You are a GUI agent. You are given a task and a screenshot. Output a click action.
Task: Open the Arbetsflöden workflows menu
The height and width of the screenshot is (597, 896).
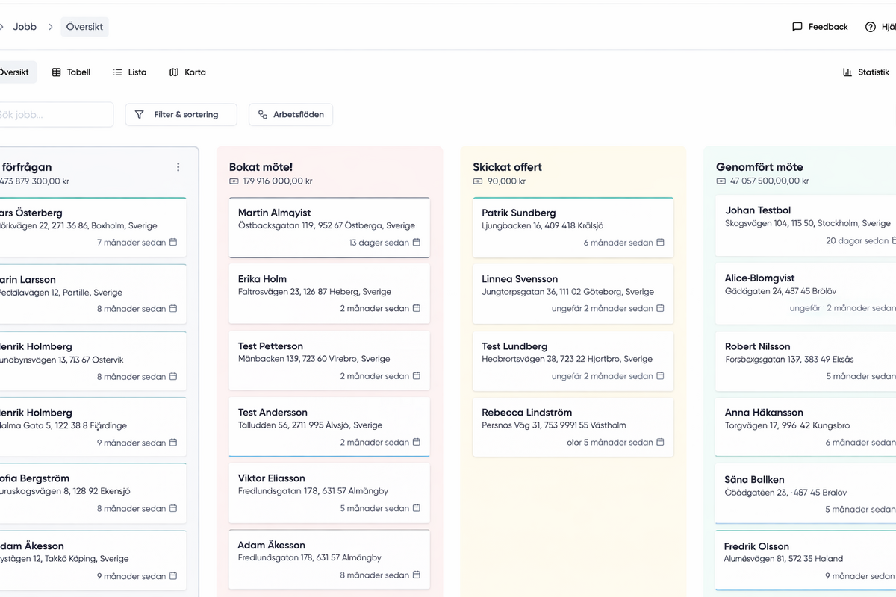coord(290,115)
